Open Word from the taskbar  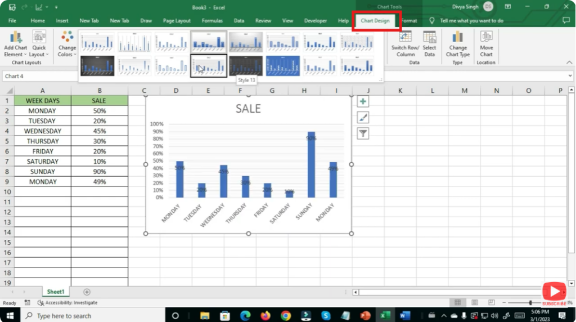pyautogui.click(x=405, y=316)
